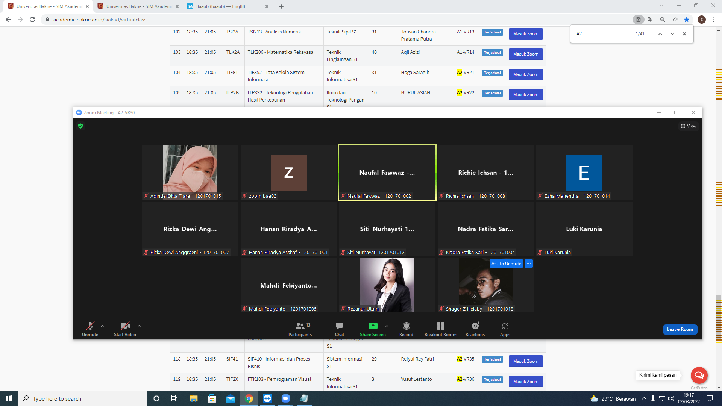Open Chrome tab search dropdown
Image resolution: width=722 pixels, height=406 pixels.
point(661,6)
